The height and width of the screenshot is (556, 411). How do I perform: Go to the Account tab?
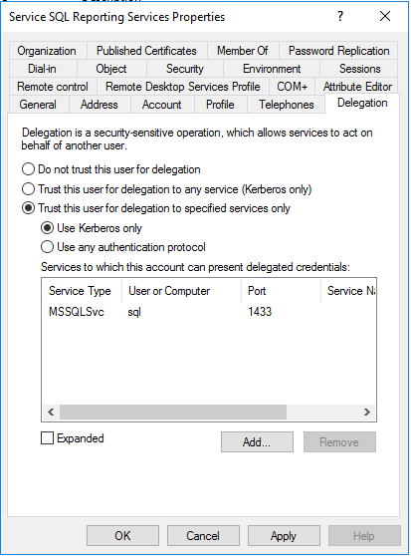point(162,105)
